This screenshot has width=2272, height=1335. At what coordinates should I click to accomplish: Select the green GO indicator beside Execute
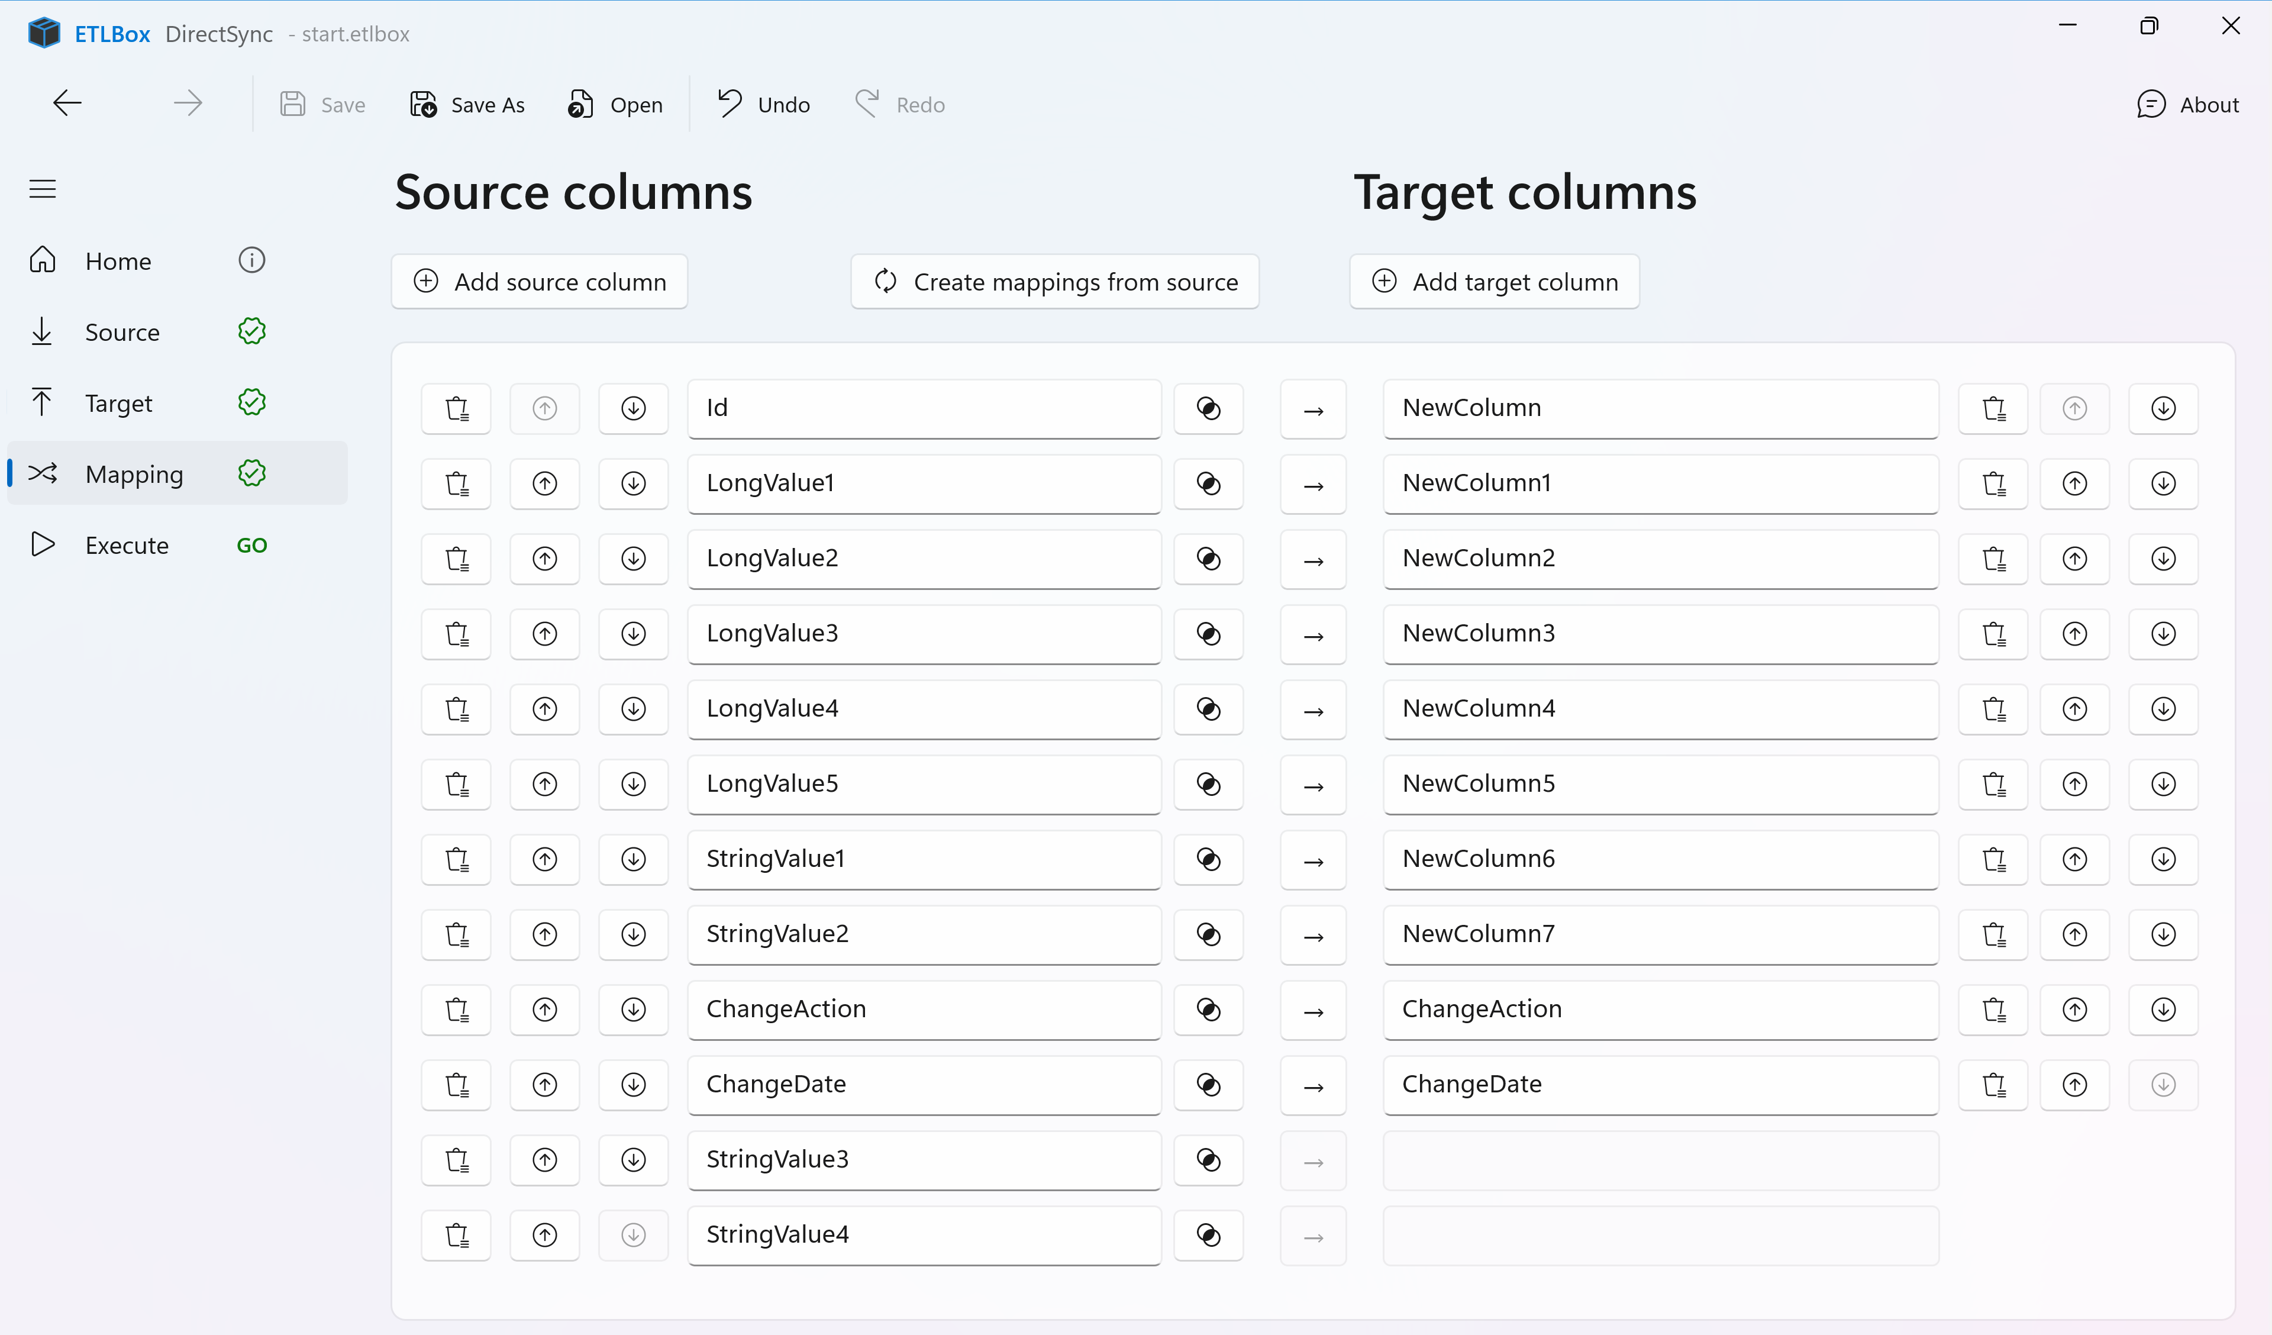[251, 545]
